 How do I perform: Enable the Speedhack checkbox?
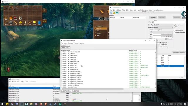pyautogui.click(x=174, y=32)
